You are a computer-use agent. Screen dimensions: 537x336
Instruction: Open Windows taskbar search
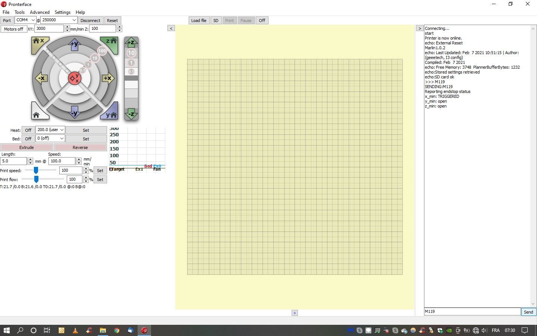coord(20,330)
